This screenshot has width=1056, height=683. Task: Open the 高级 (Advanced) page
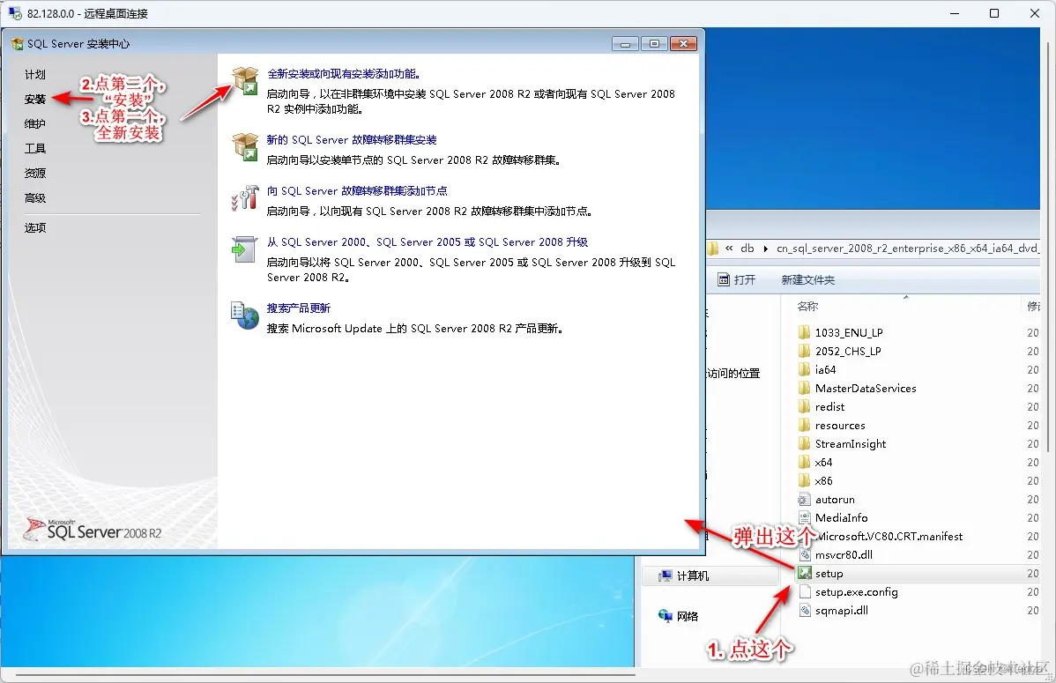[x=35, y=198]
